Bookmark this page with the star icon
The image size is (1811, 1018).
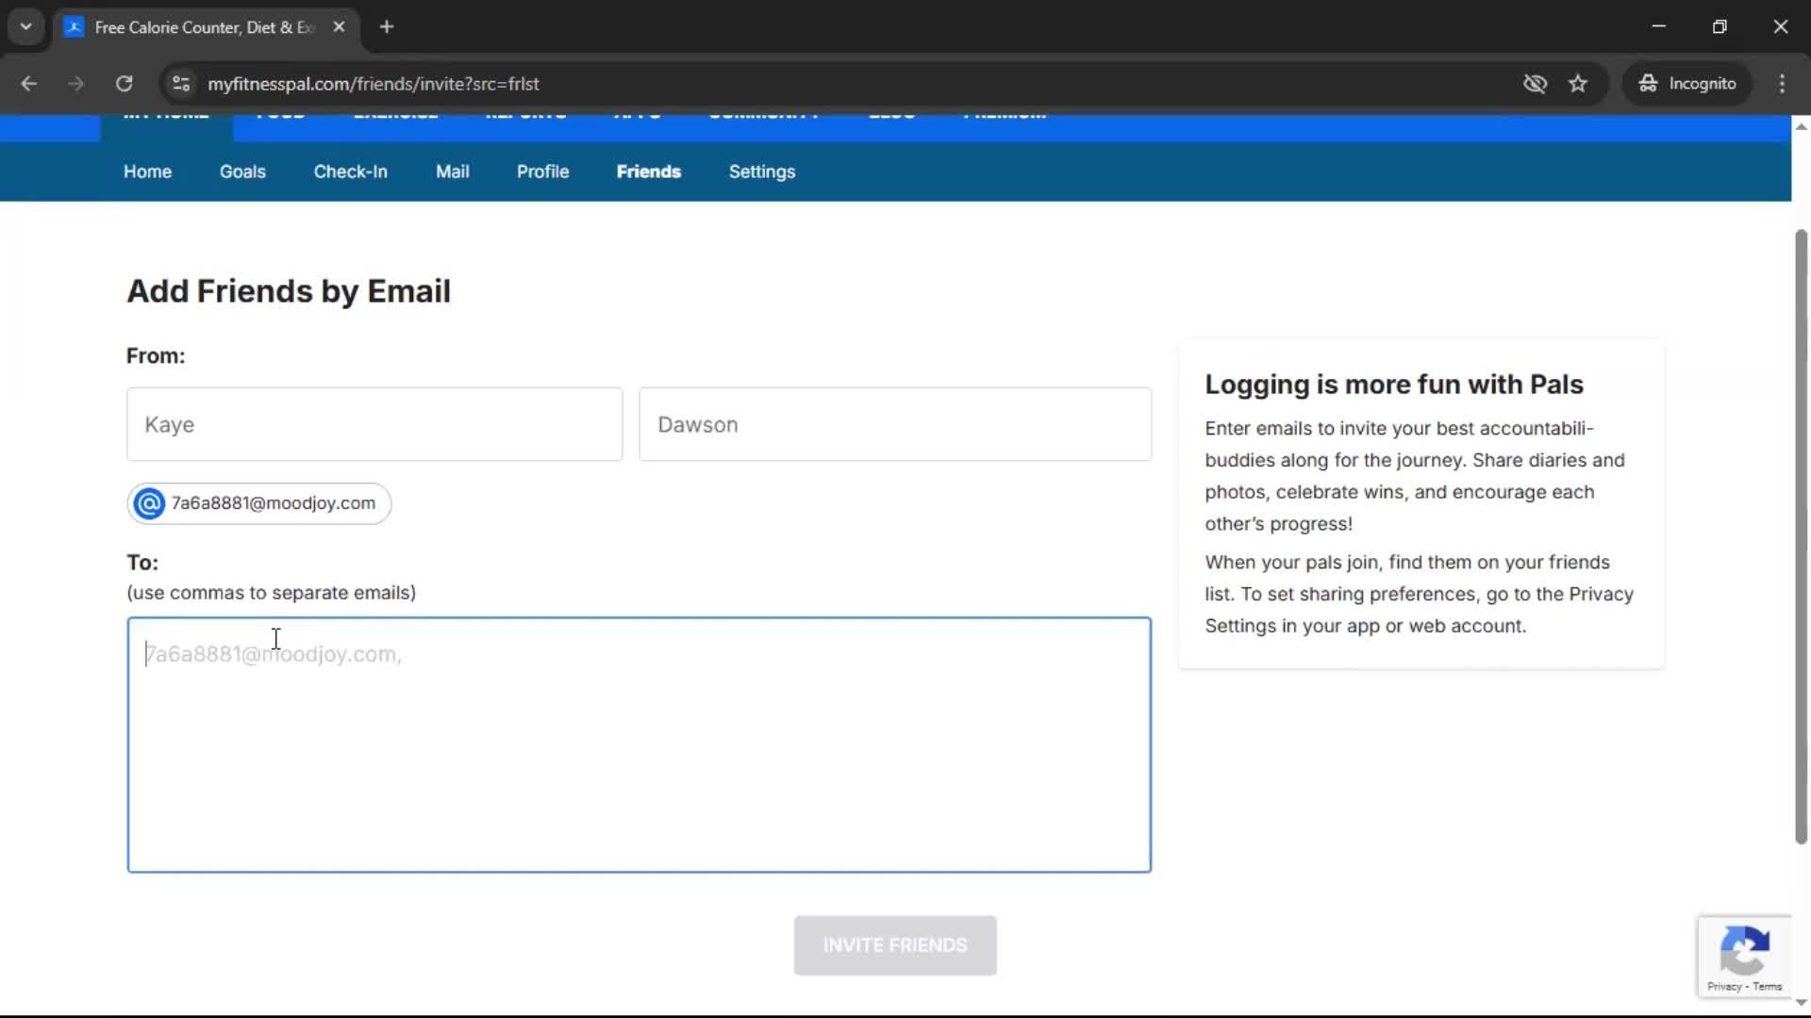pos(1578,83)
